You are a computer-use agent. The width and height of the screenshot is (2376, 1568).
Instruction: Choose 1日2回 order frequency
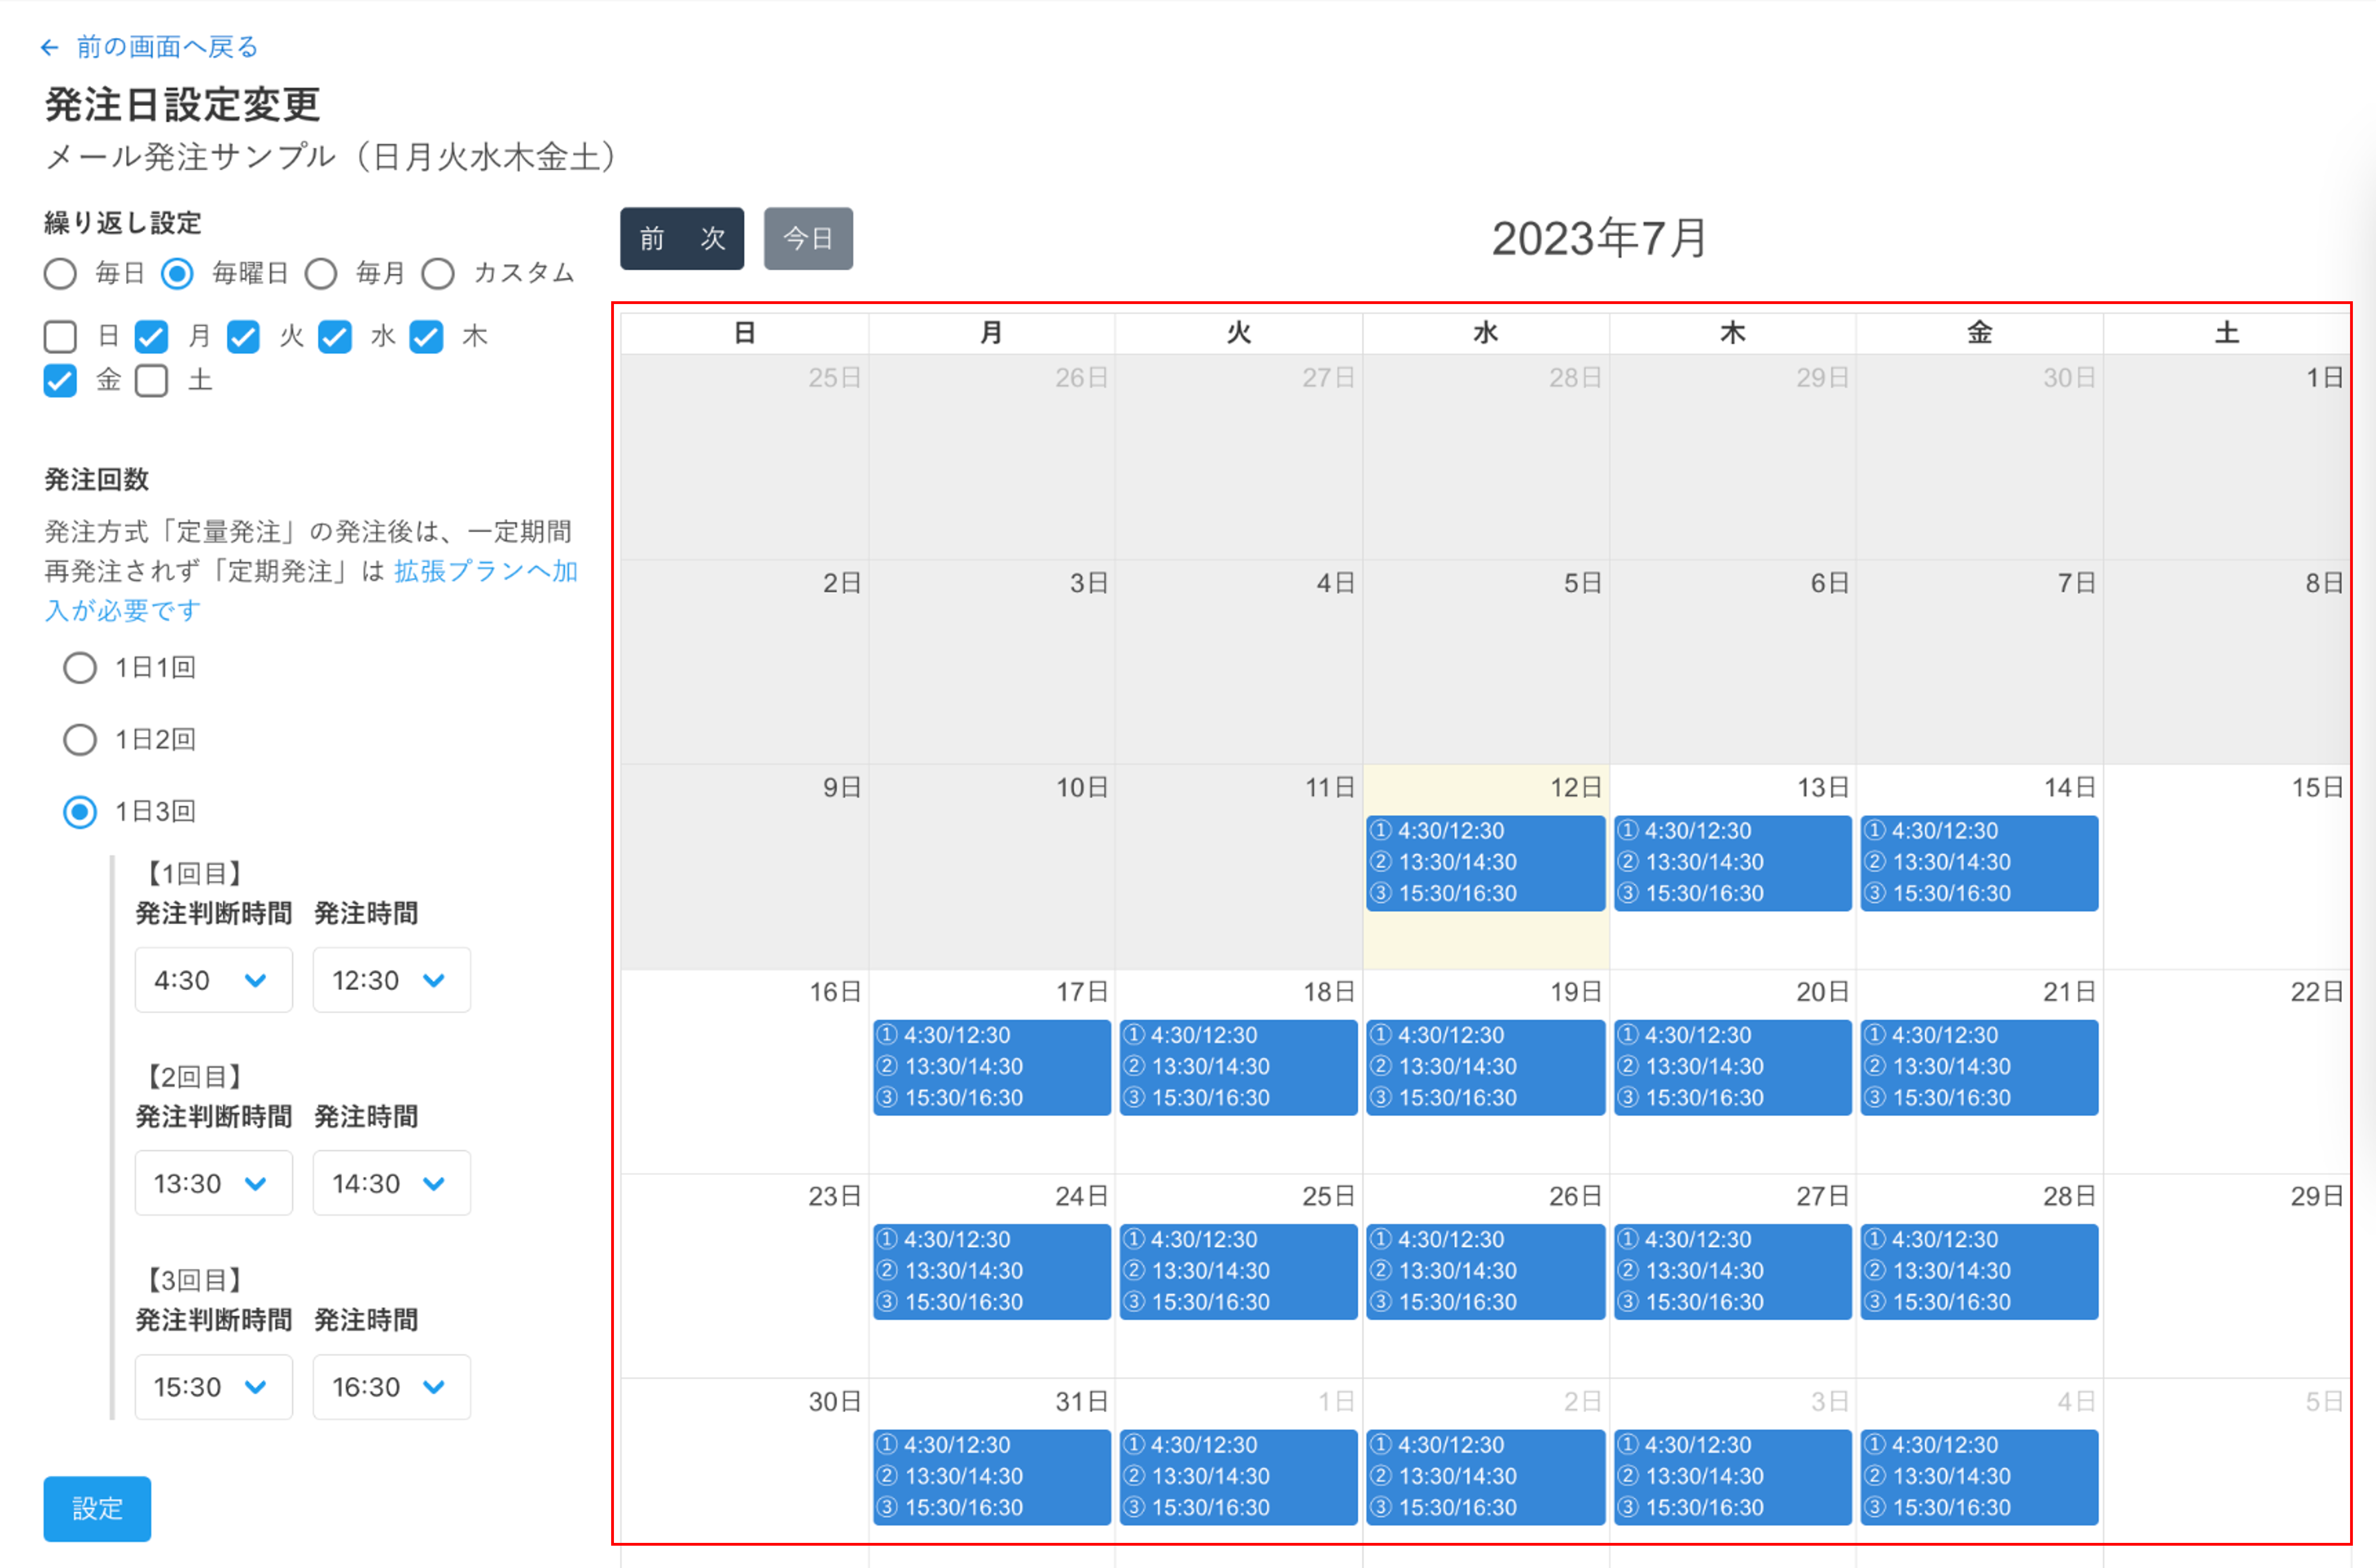pos(80,740)
